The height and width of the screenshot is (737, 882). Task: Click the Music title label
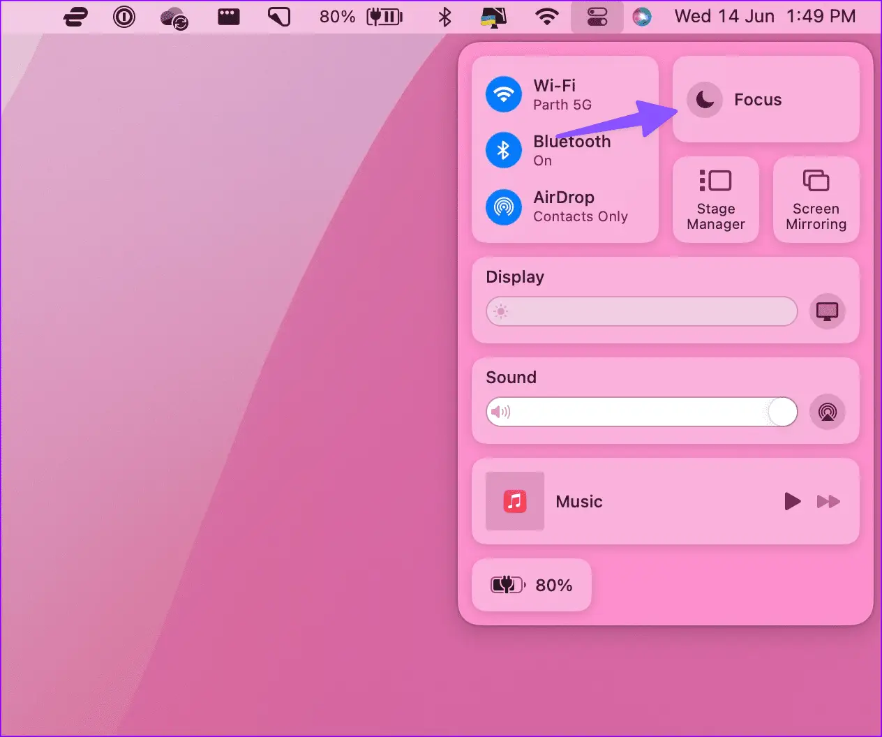579,501
